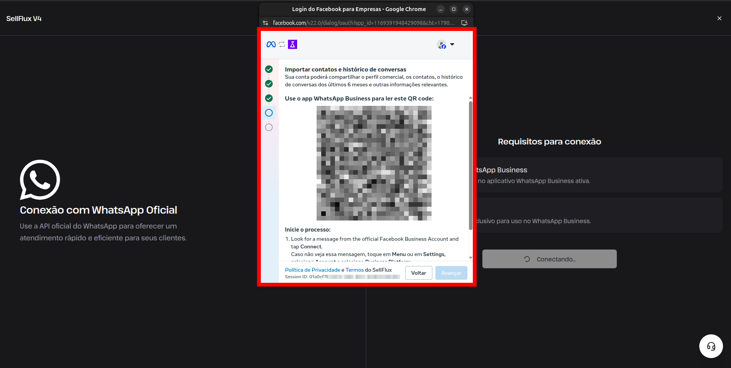Maximize the Facebook login popup window

coord(454,9)
